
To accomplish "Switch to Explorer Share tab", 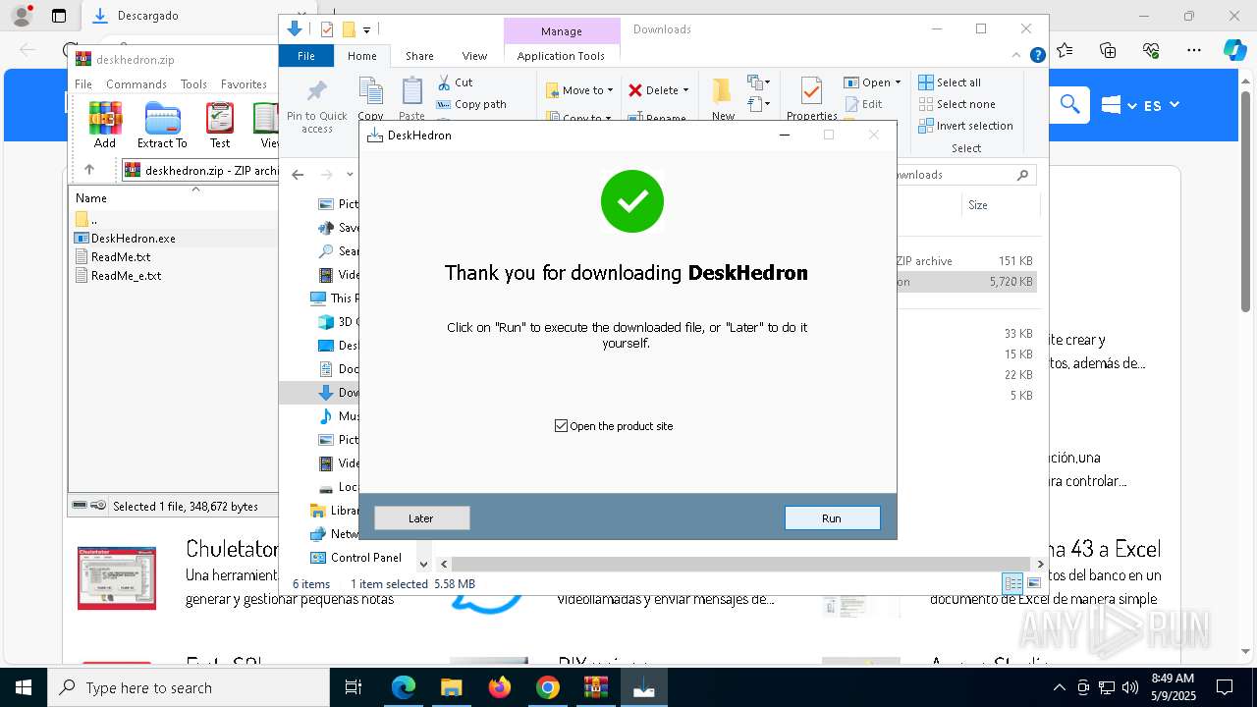I will pyautogui.click(x=419, y=56).
